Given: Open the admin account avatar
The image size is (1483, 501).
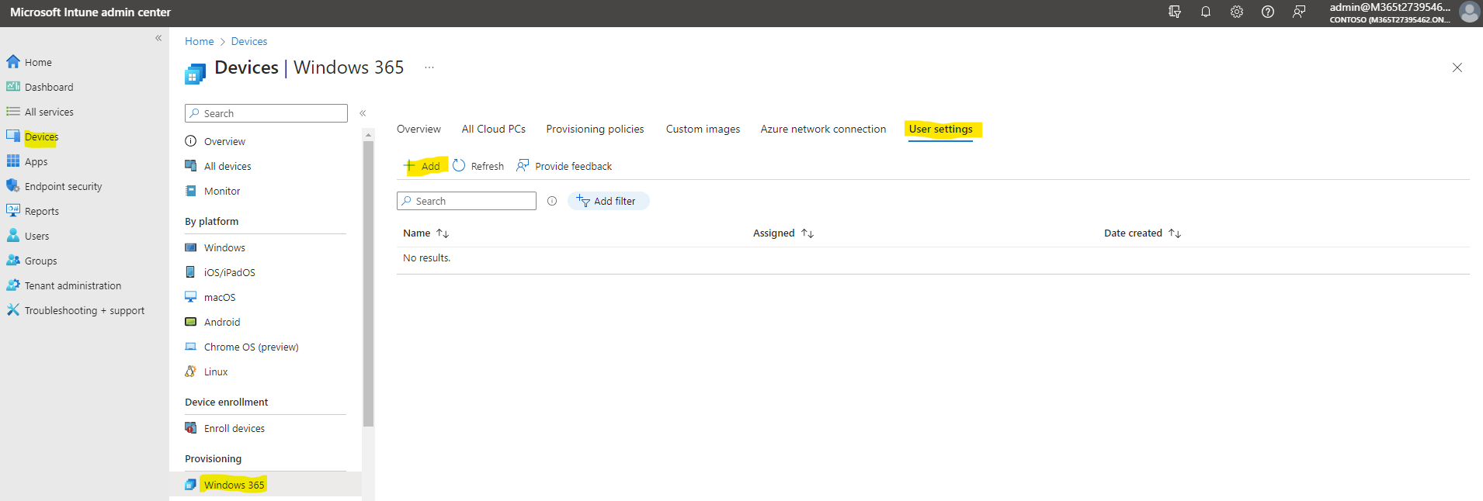Looking at the screenshot, I should pyautogui.click(x=1469, y=12).
